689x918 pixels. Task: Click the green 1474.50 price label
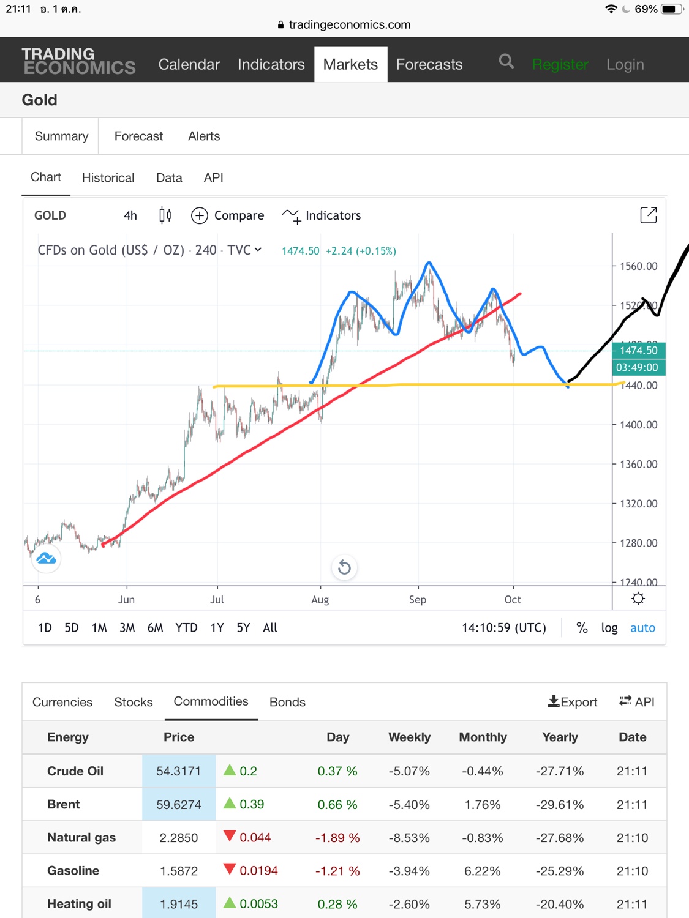click(638, 350)
